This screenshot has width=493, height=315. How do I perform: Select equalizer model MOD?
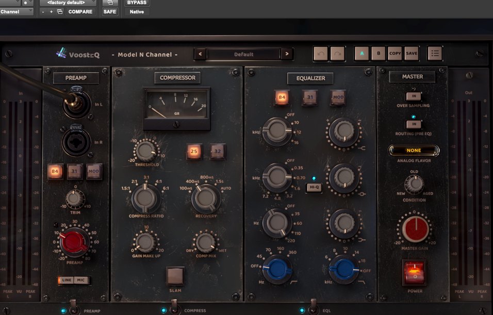[x=338, y=97]
